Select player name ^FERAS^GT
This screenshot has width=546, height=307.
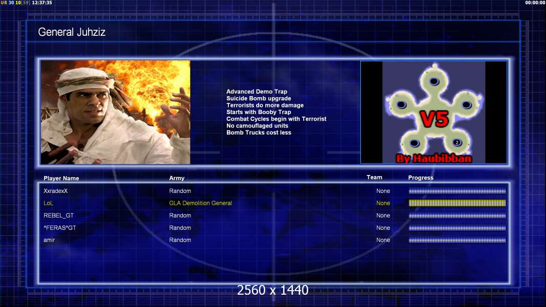[59, 228]
